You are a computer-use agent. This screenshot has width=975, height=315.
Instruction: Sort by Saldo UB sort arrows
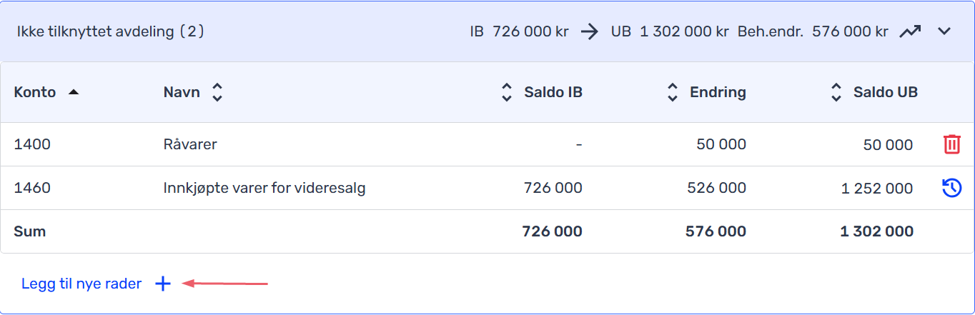pos(836,92)
